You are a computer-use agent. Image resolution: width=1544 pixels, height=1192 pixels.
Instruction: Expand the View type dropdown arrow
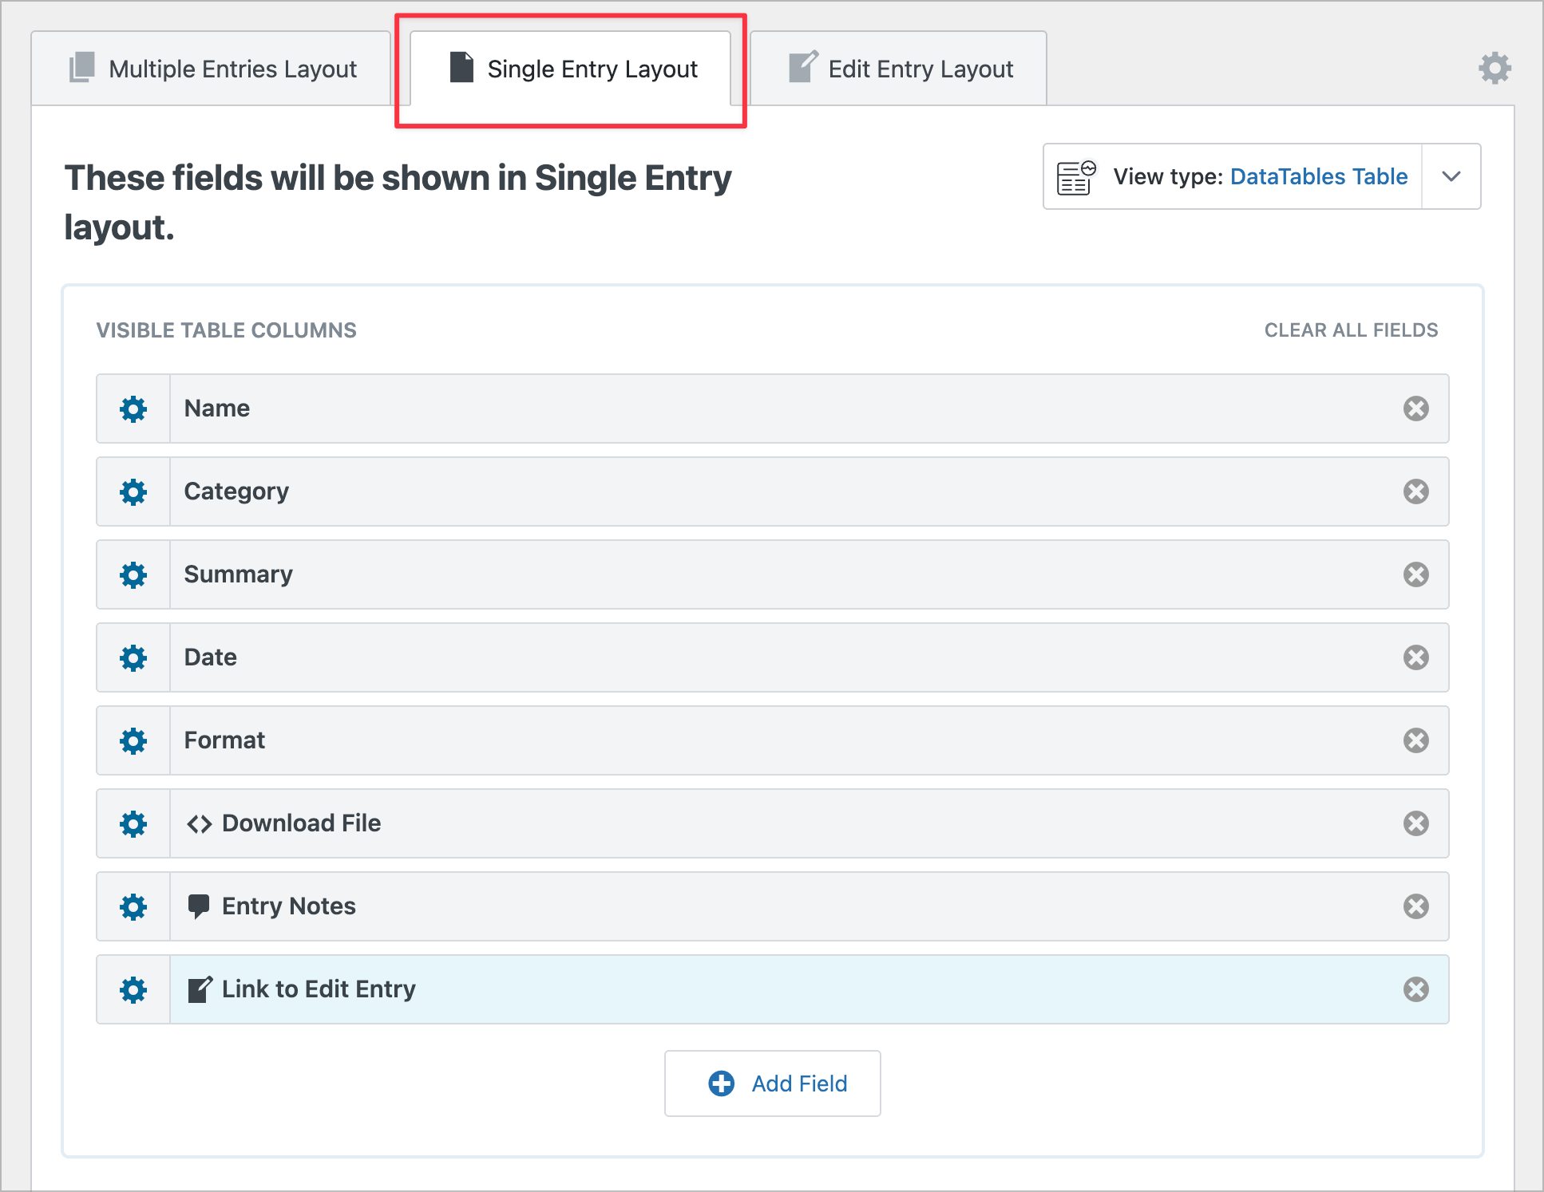tap(1451, 176)
